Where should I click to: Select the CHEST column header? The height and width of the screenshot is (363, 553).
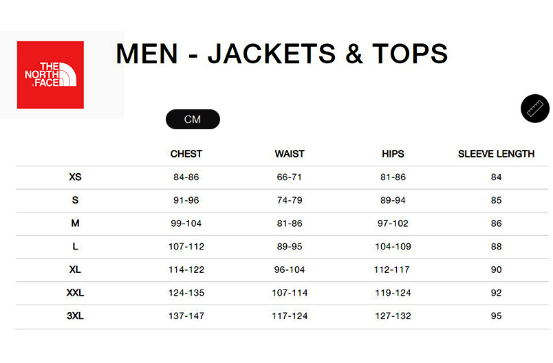point(186,154)
